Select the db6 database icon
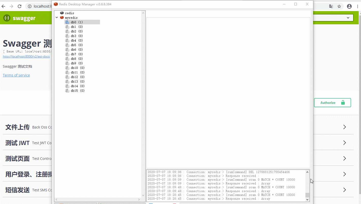The image size is (361, 204). [x=67, y=49]
